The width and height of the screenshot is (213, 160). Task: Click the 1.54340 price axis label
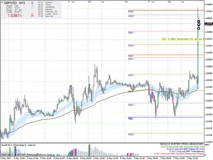click(x=209, y=4)
